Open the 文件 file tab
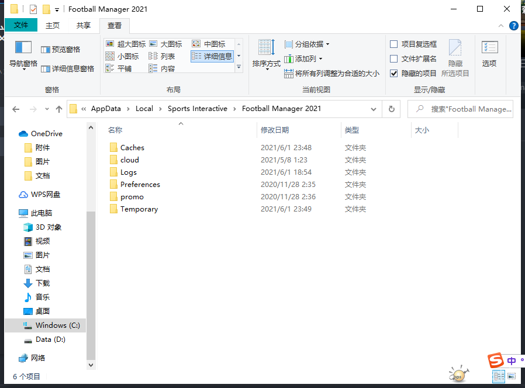This screenshot has width=525, height=388. click(x=21, y=25)
